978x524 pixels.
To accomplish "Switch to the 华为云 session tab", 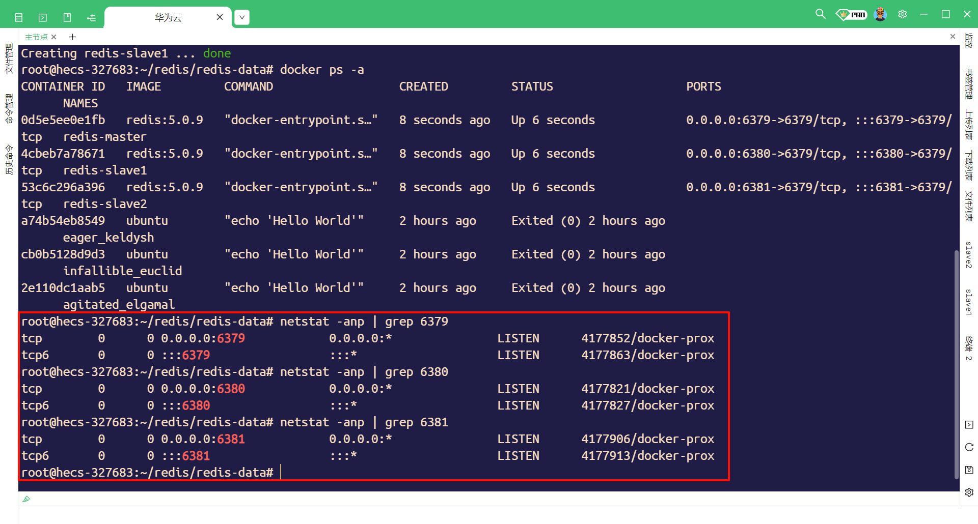I will 168,17.
